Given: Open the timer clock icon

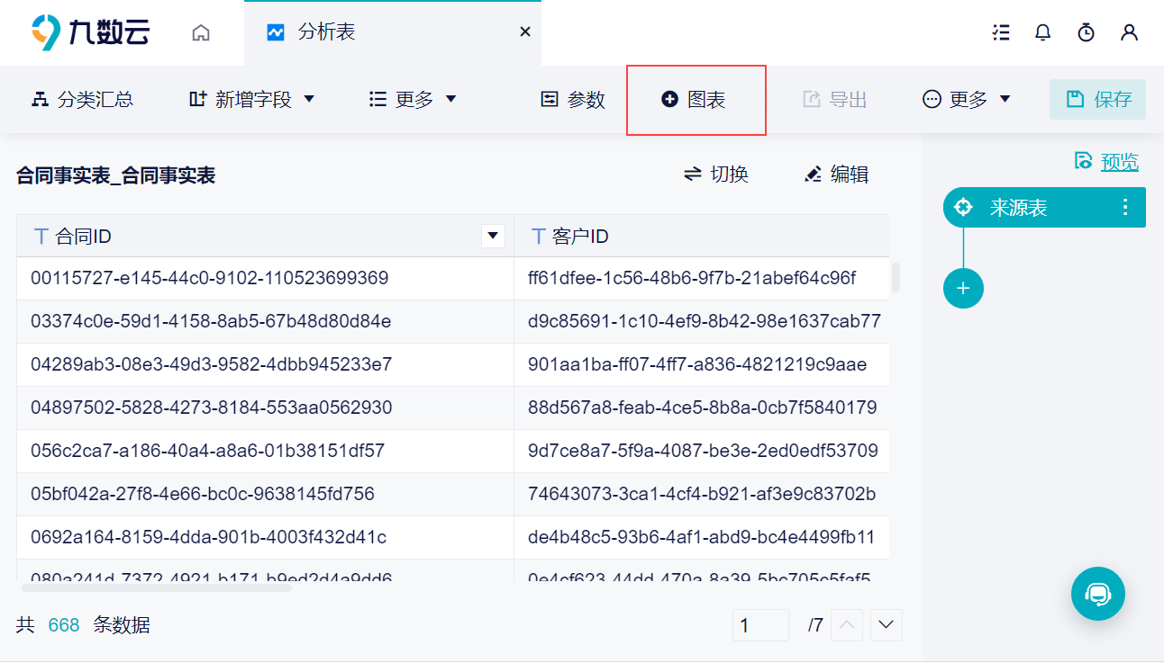Looking at the screenshot, I should 1087,32.
